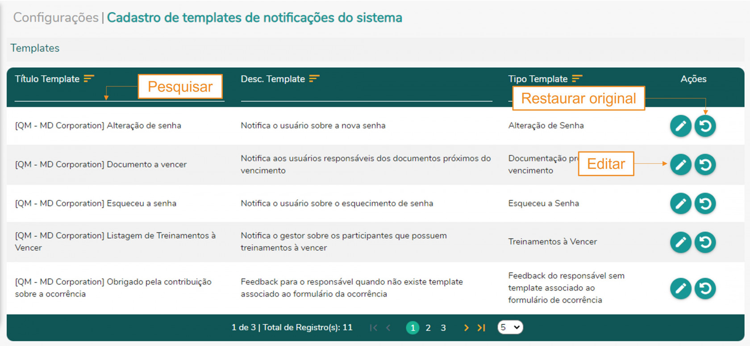This screenshot has height=346, width=750.
Task: Jump to last page arrow
Action: [x=481, y=328]
